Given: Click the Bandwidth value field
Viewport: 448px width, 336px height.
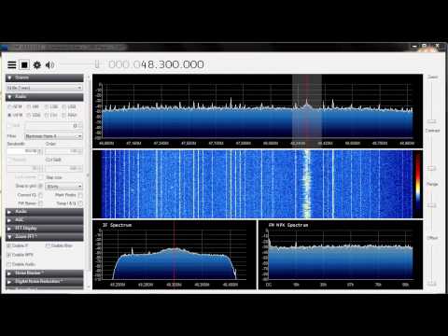Looking at the screenshot, I should [x=25, y=151].
